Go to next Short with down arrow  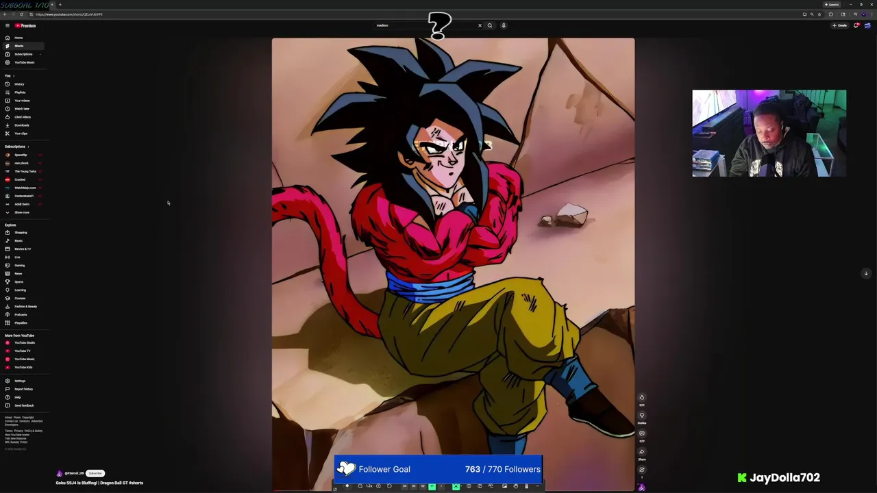coord(866,273)
